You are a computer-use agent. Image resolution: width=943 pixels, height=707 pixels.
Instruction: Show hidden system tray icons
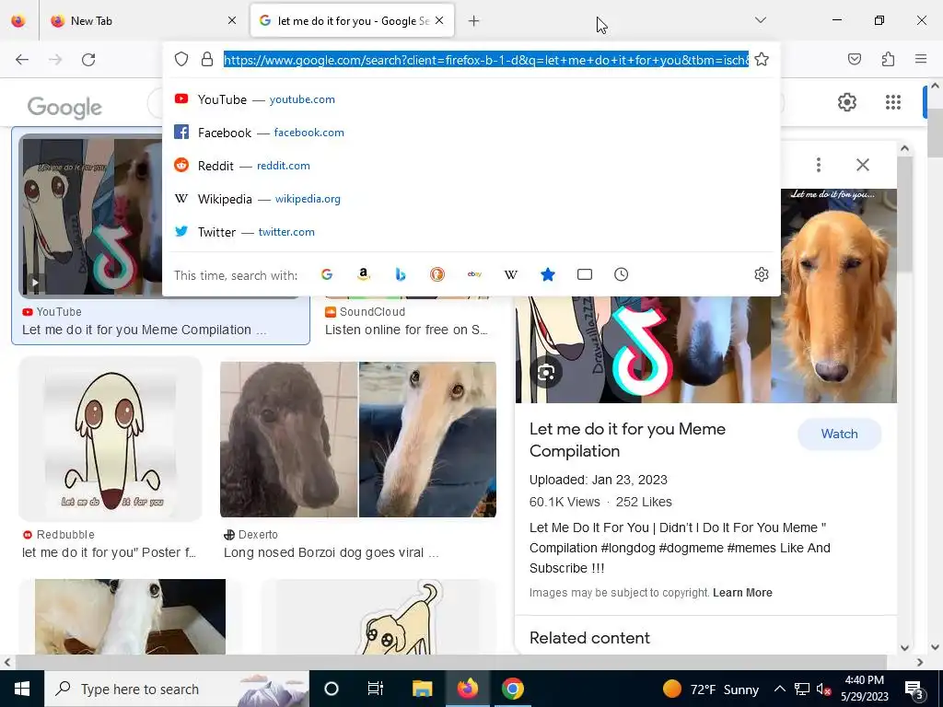click(779, 689)
